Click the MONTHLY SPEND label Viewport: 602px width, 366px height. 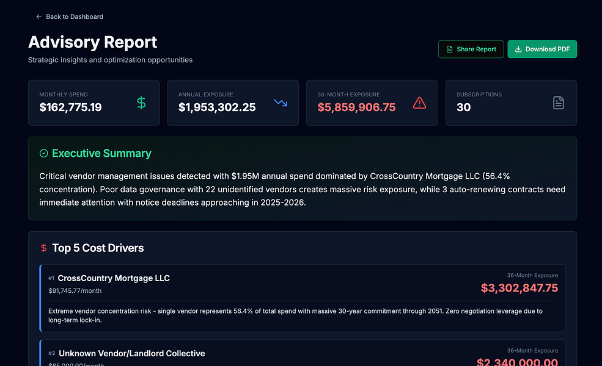tap(64, 95)
